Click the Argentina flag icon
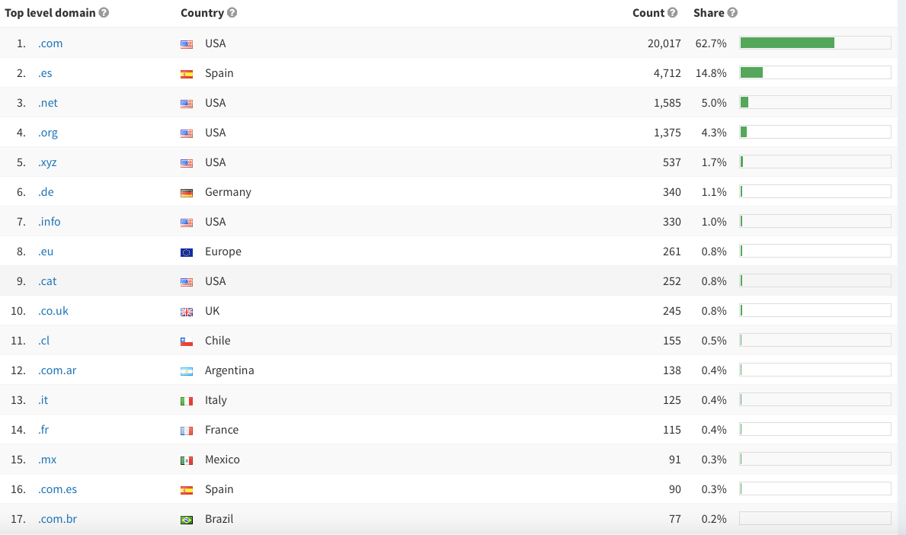Image resolution: width=906 pixels, height=535 pixels. pos(187,371)
